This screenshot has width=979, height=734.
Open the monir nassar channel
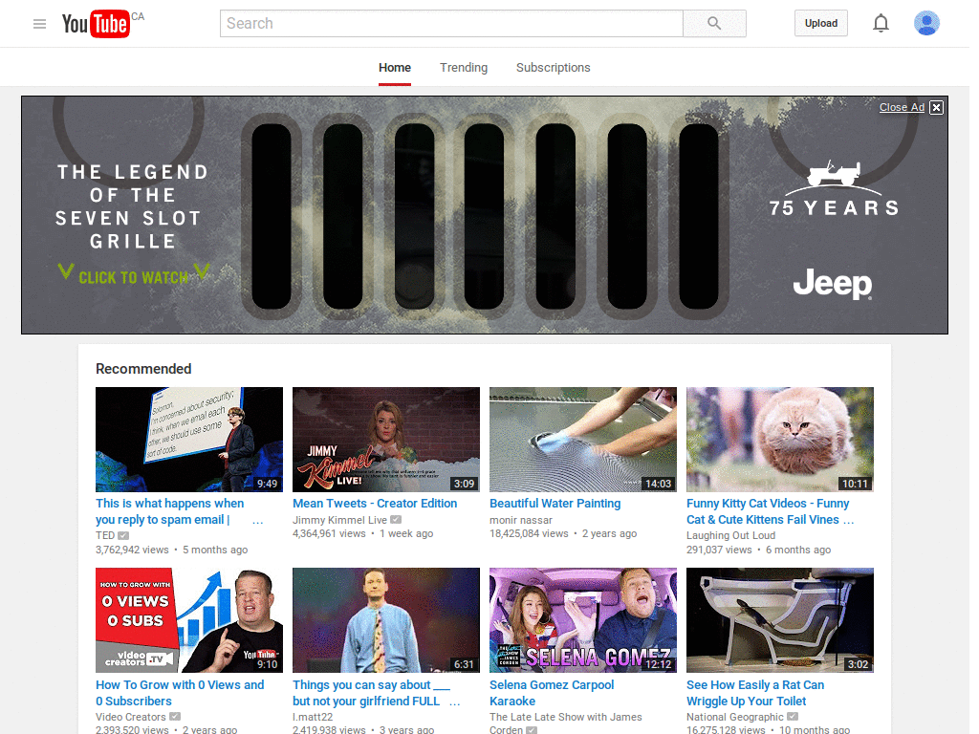click(521, 520)
